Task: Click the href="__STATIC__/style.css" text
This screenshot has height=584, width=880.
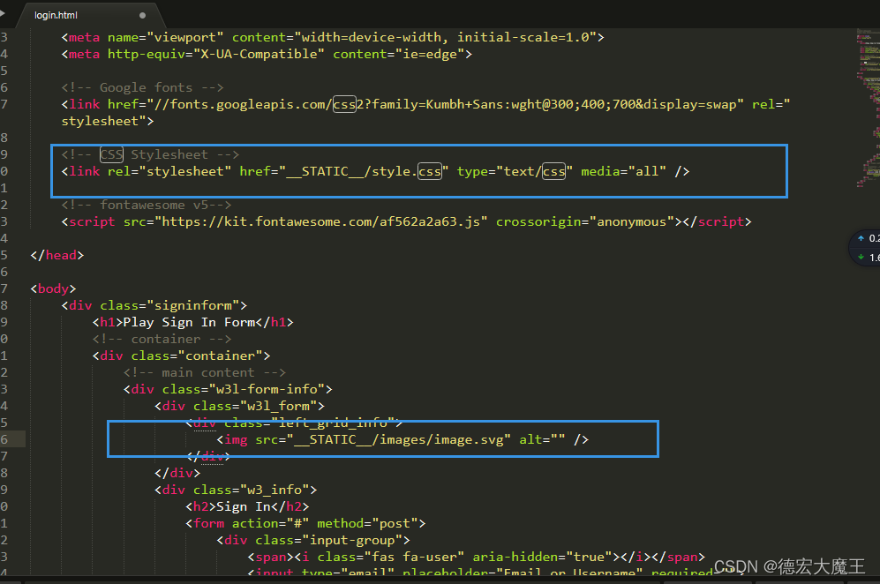Action: [x=344, y=172]
